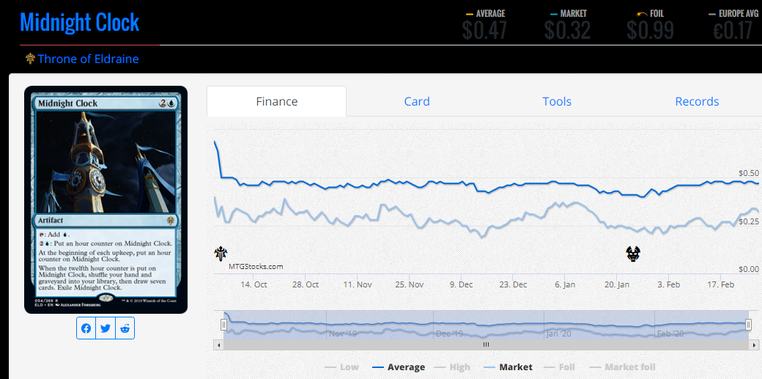Open the Tools tab
Viewport: 762px width, 379px height.
pos(557,102)
